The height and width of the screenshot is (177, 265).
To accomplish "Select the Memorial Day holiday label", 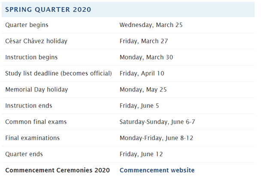I will [x=36, y=90].
